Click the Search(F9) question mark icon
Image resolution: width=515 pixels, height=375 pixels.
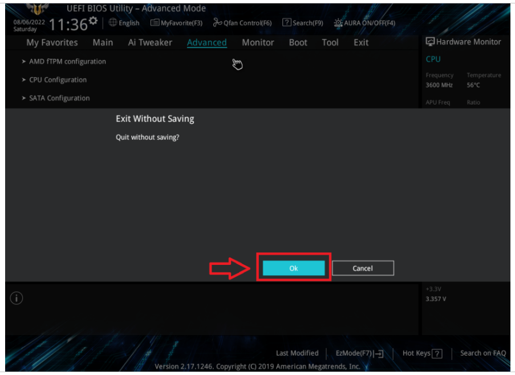pos(286,22)
